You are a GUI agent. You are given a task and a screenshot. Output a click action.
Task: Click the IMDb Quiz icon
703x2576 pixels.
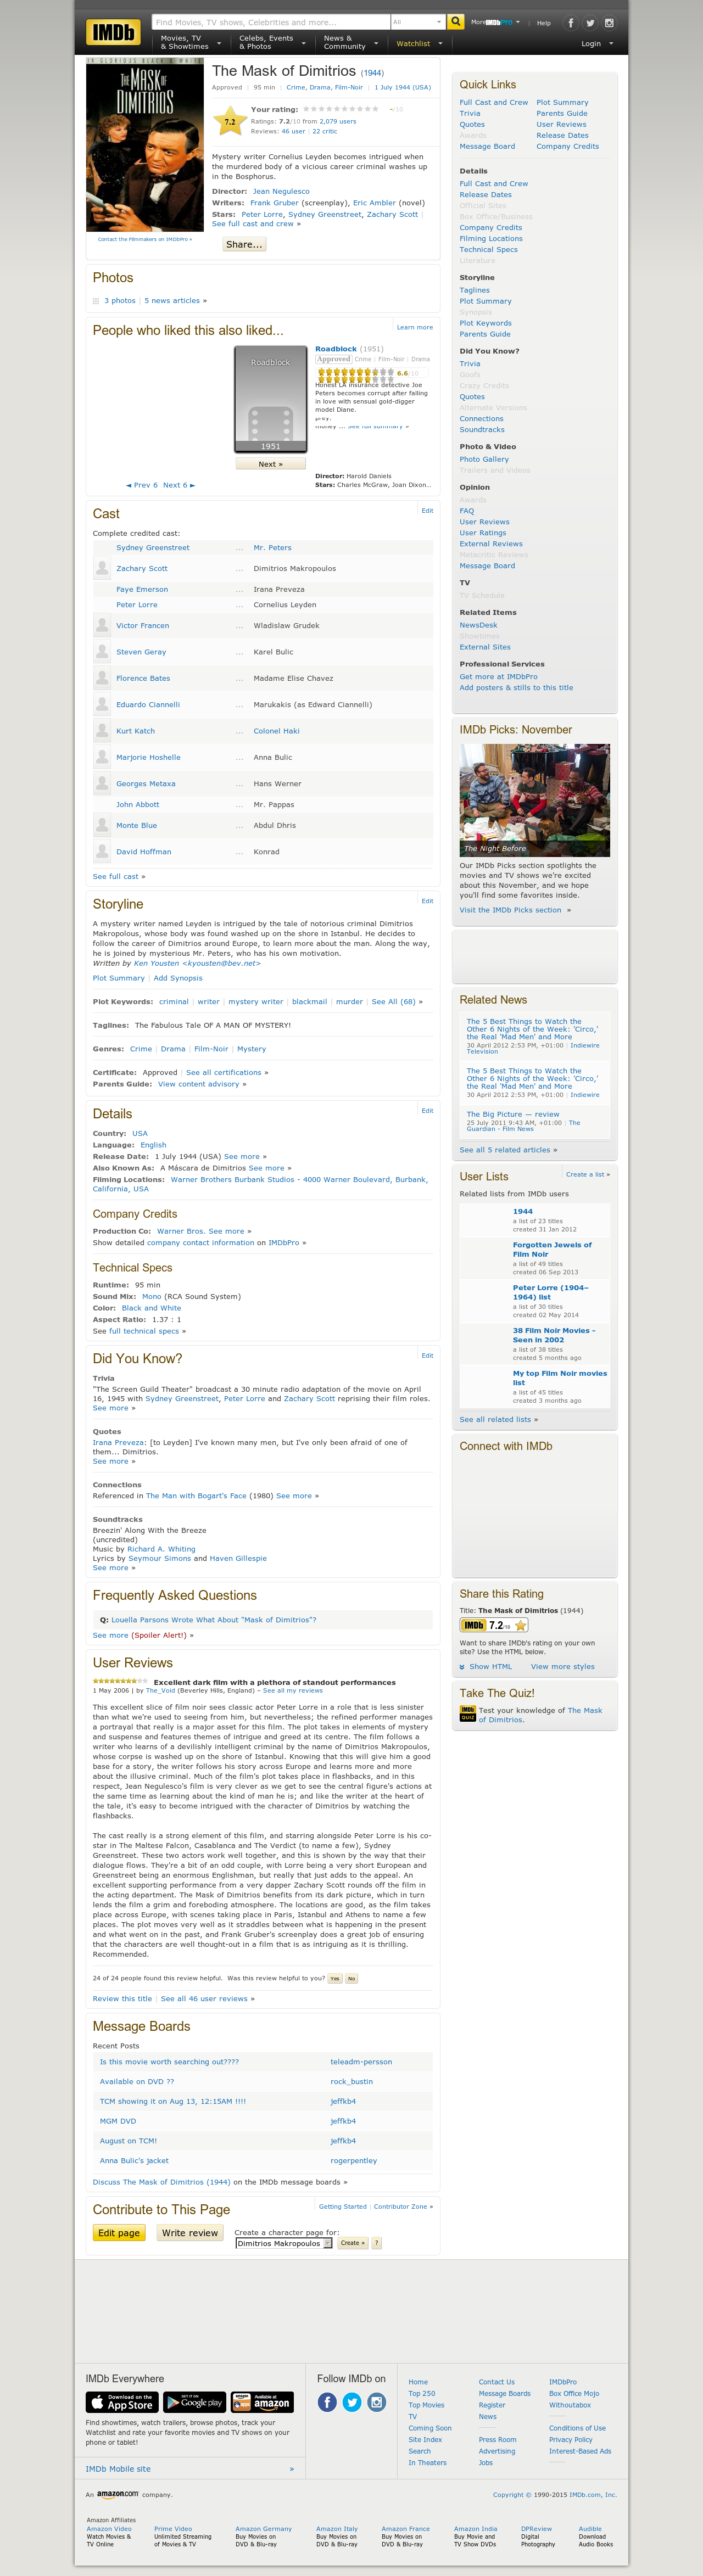(467, 1714)
